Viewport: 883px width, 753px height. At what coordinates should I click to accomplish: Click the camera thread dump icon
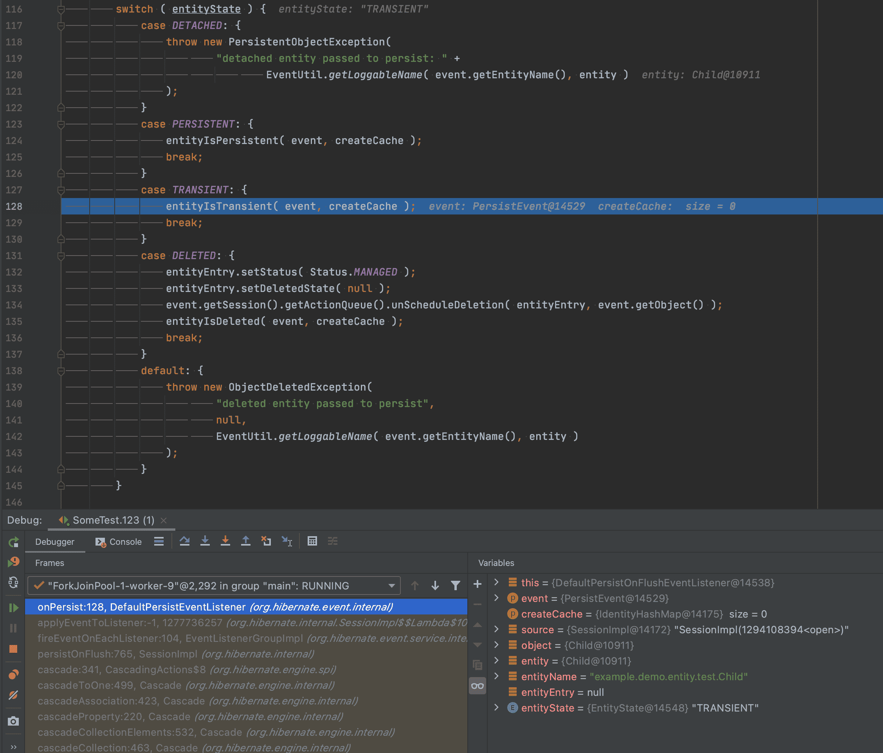point(13,721)
